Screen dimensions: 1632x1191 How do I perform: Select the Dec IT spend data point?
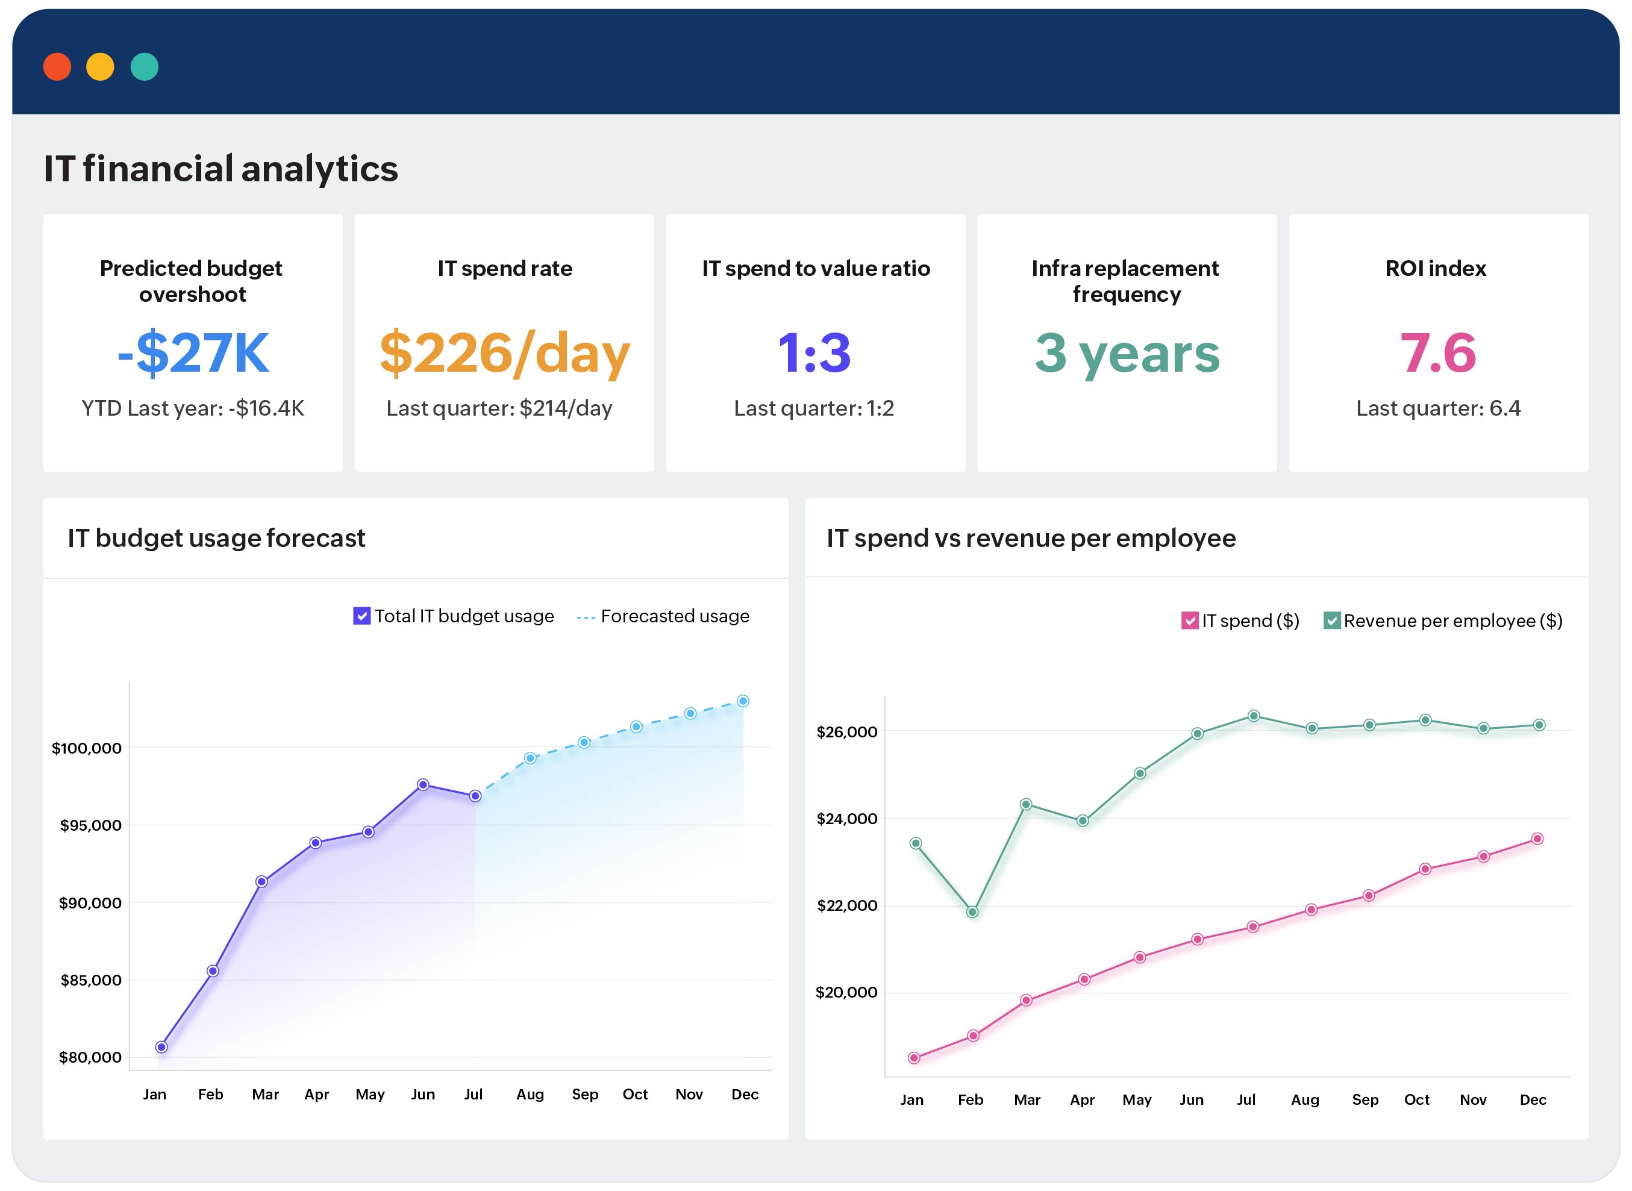click(x=1536, y=839)
